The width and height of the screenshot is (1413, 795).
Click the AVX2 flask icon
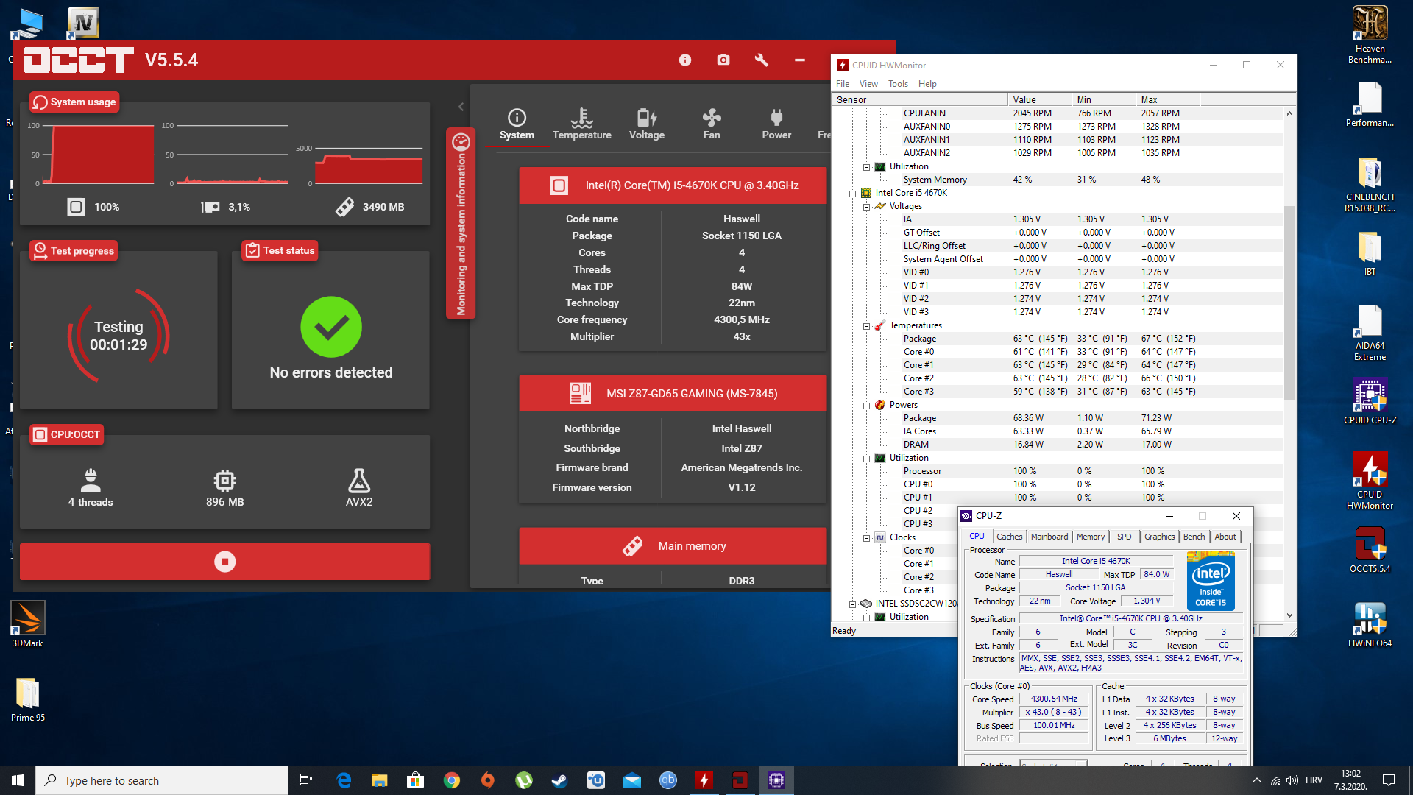pos(359,481)
